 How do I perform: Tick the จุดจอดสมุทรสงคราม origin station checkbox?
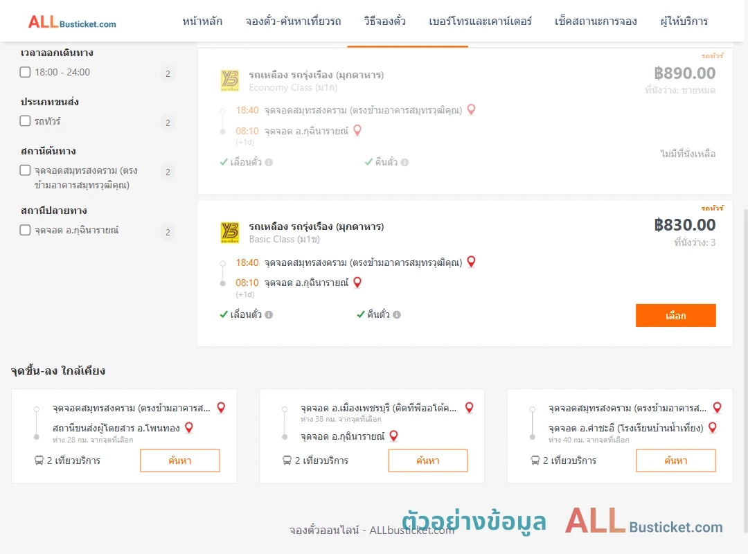pyautogui.click(x=26, y=170)
